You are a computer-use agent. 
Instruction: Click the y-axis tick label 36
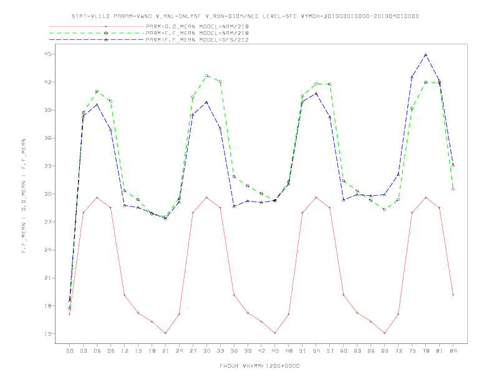point(47,138)
